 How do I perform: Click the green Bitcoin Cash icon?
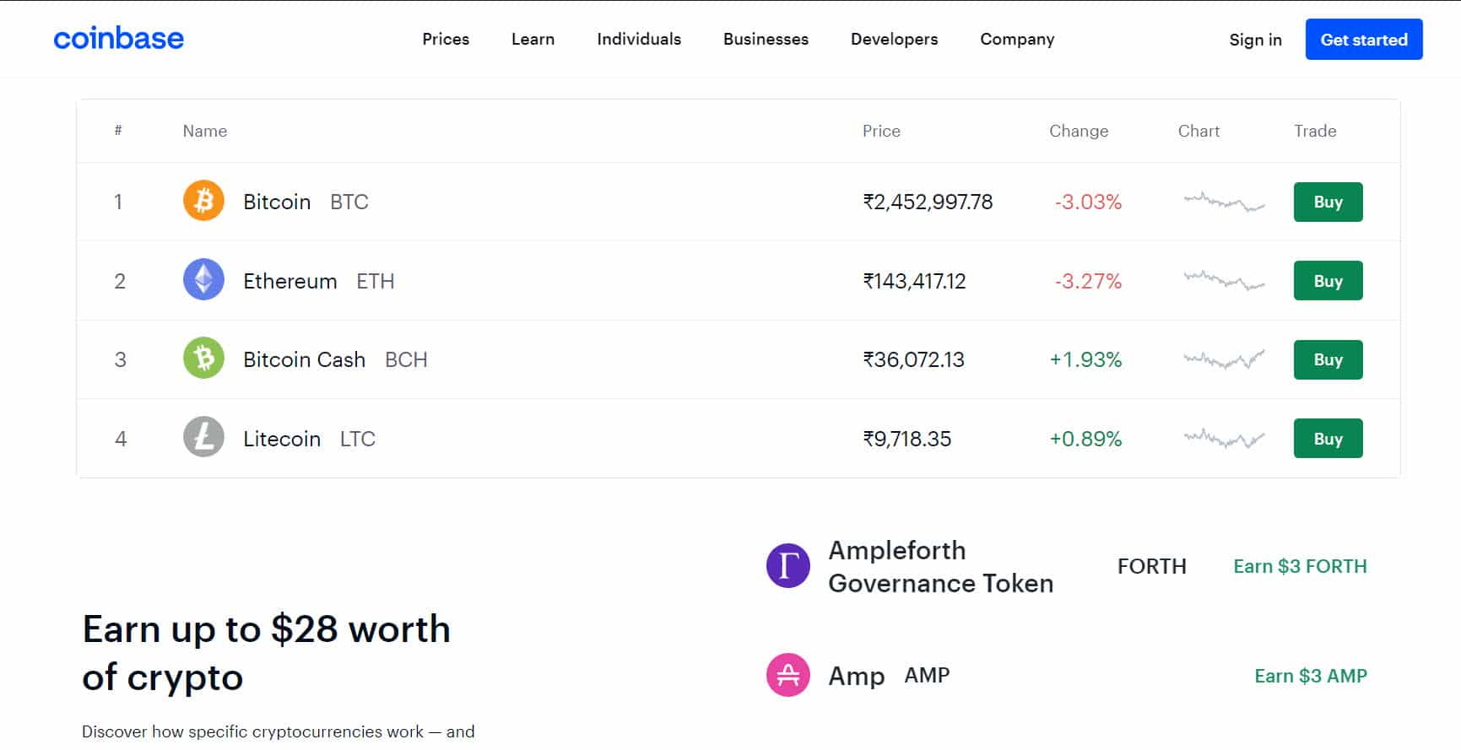[203, 359]
